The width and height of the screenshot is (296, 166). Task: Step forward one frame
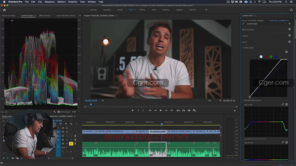(x=166, y=110)
